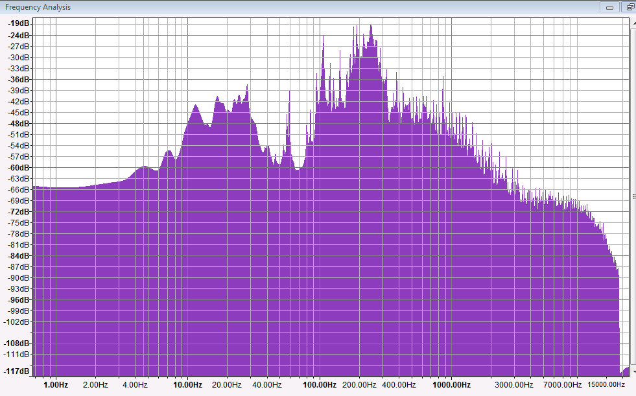Click the -36dB axis label
The width and height of the screenshot is (636, 396).
coord(19,79)
